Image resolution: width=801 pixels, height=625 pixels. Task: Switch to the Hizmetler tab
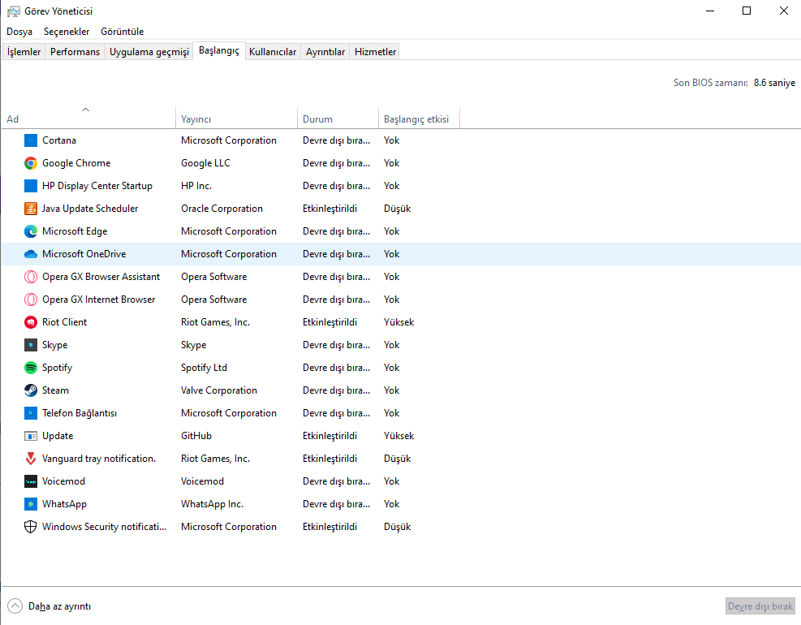[376, 52]
